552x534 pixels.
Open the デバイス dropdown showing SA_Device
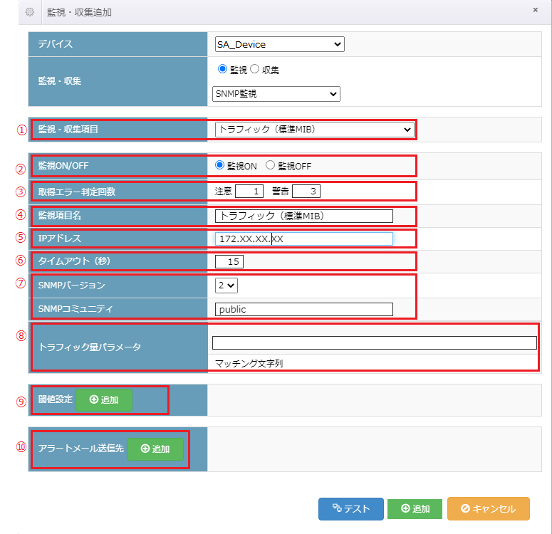pos(279,45)
